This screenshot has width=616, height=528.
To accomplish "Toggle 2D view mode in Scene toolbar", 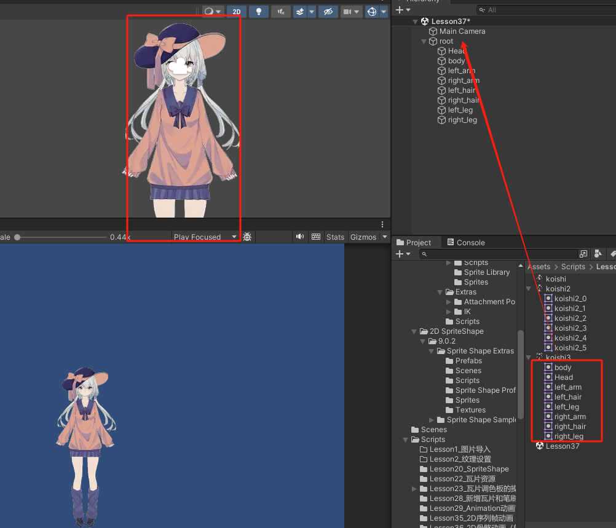I will [x=237, y=11].
